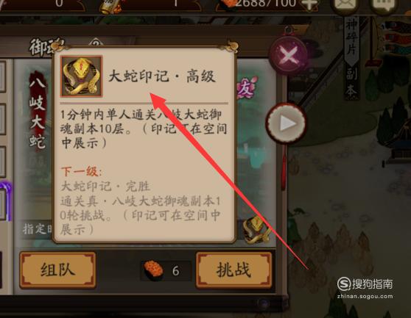Screen dimensions: 411x318
Task: Close the panel with the pink X
Action: pyautogui.click(x=288, y=56)
